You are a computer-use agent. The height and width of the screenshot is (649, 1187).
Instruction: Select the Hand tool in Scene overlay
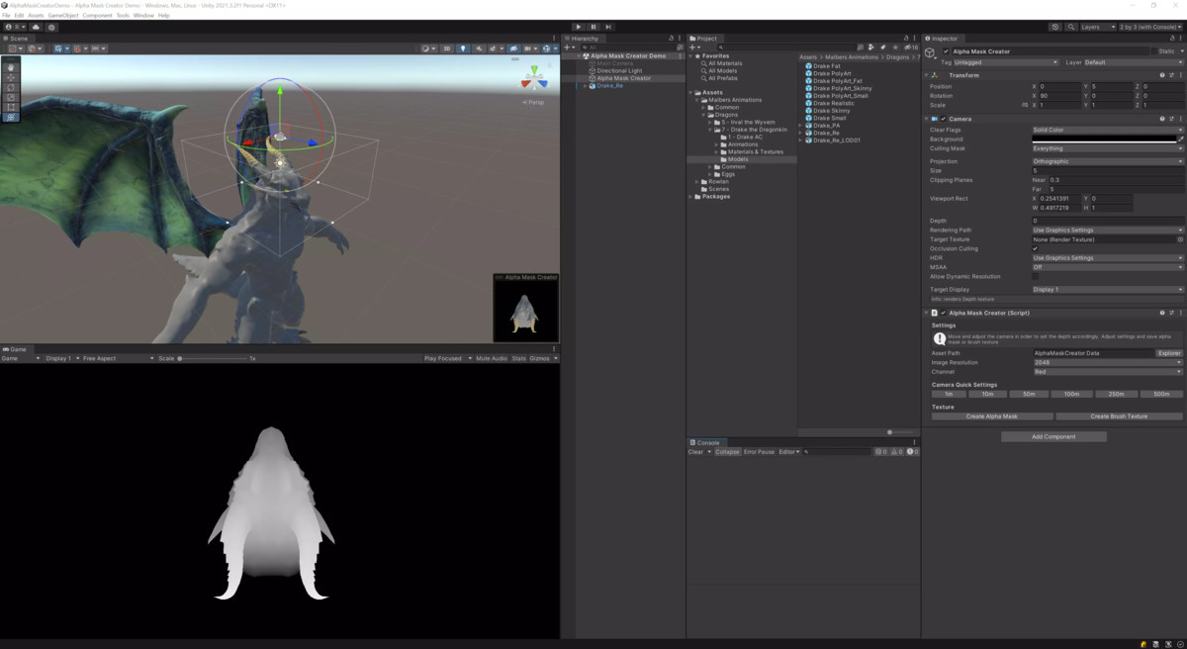coord(12,67)
